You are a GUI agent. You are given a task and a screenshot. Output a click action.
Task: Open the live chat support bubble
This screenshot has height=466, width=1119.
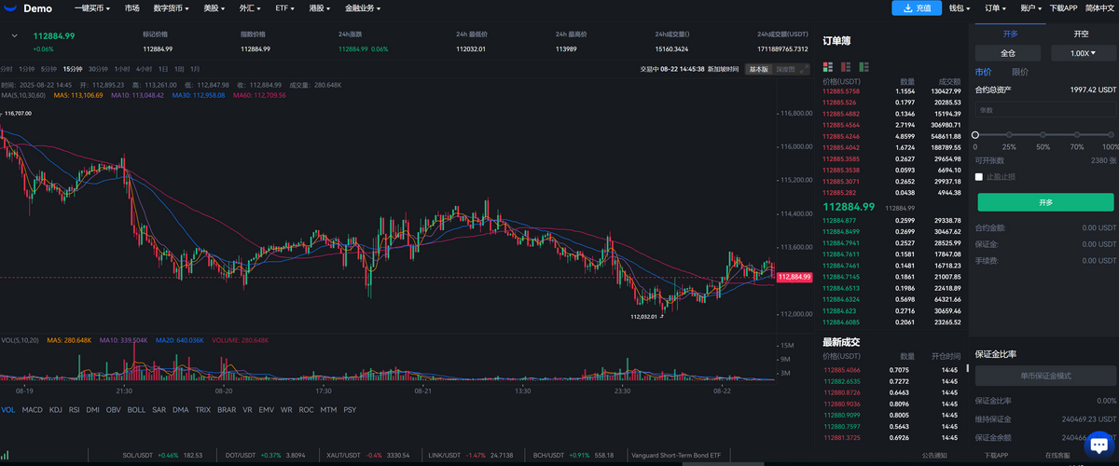coord(1098,445)
